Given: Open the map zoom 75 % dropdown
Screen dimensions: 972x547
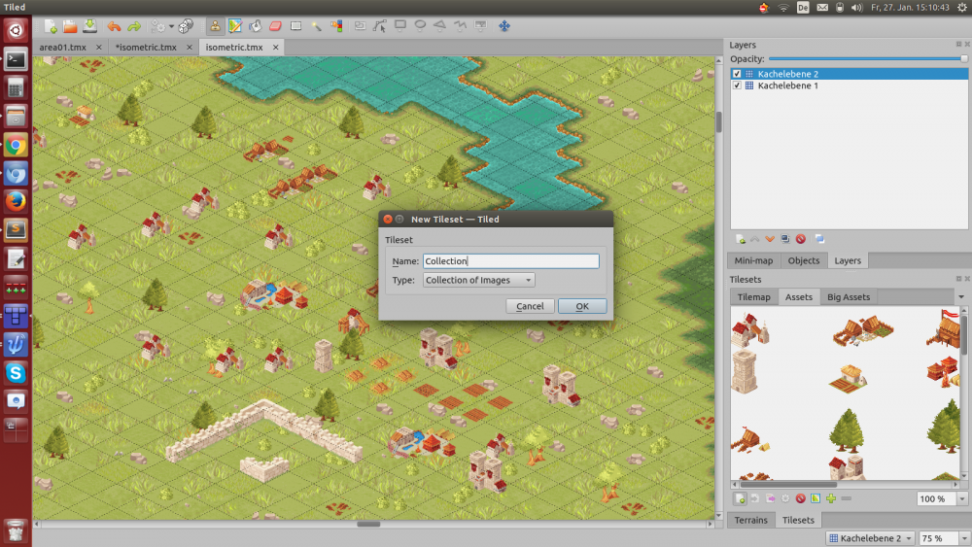Looking at the screenshot, I should (964, 538).
